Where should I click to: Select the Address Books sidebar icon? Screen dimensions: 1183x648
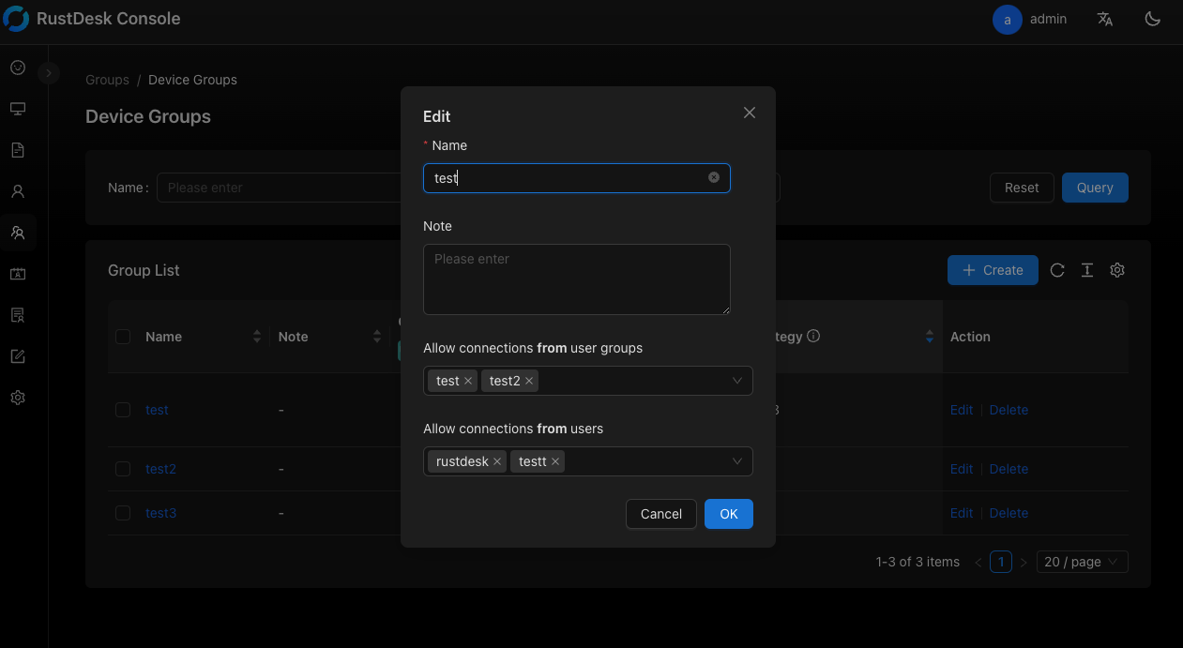17,273
